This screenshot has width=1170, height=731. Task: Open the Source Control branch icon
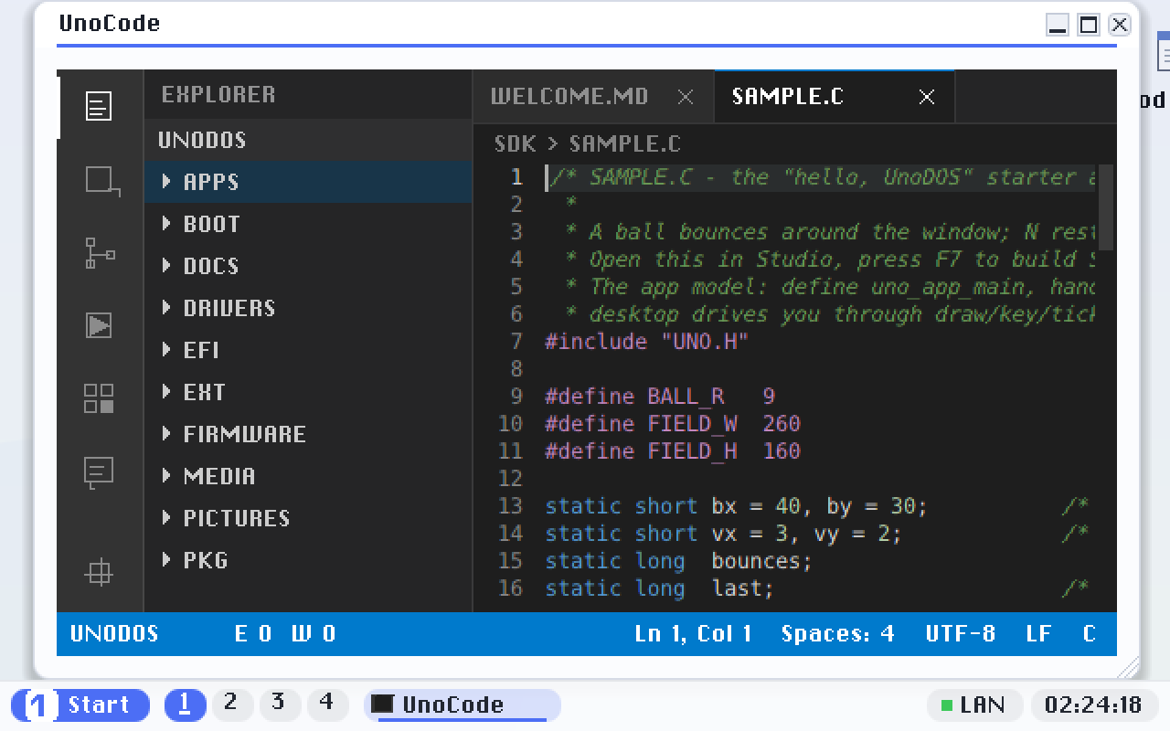coord(100,253)
